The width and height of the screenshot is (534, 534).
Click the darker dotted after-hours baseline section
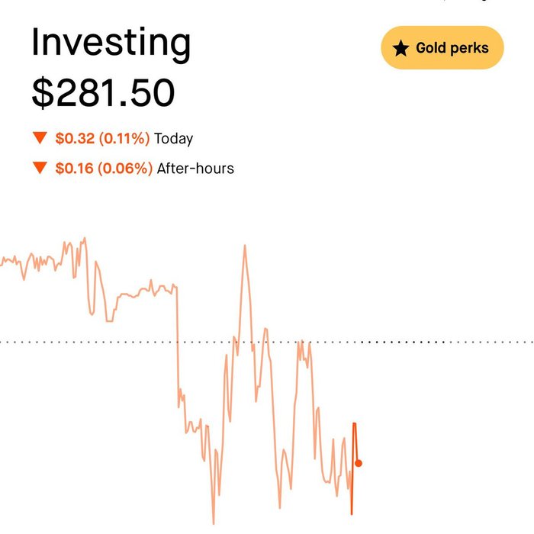[442, 342]
